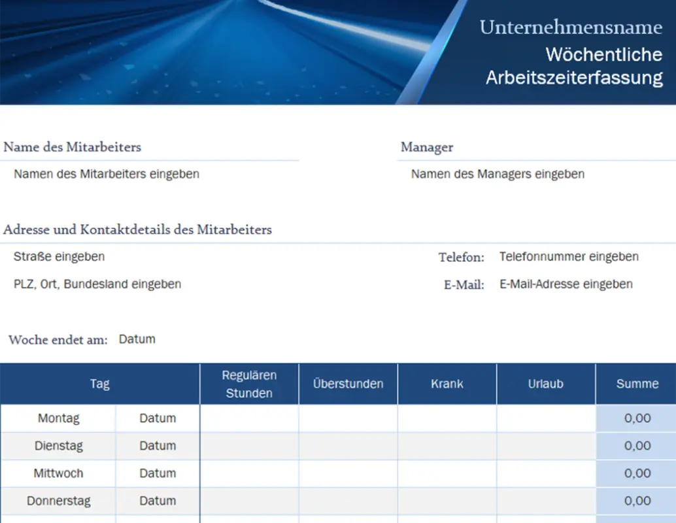
Task: Click the Datum cell in Montag row
Action: coord(158,418)
